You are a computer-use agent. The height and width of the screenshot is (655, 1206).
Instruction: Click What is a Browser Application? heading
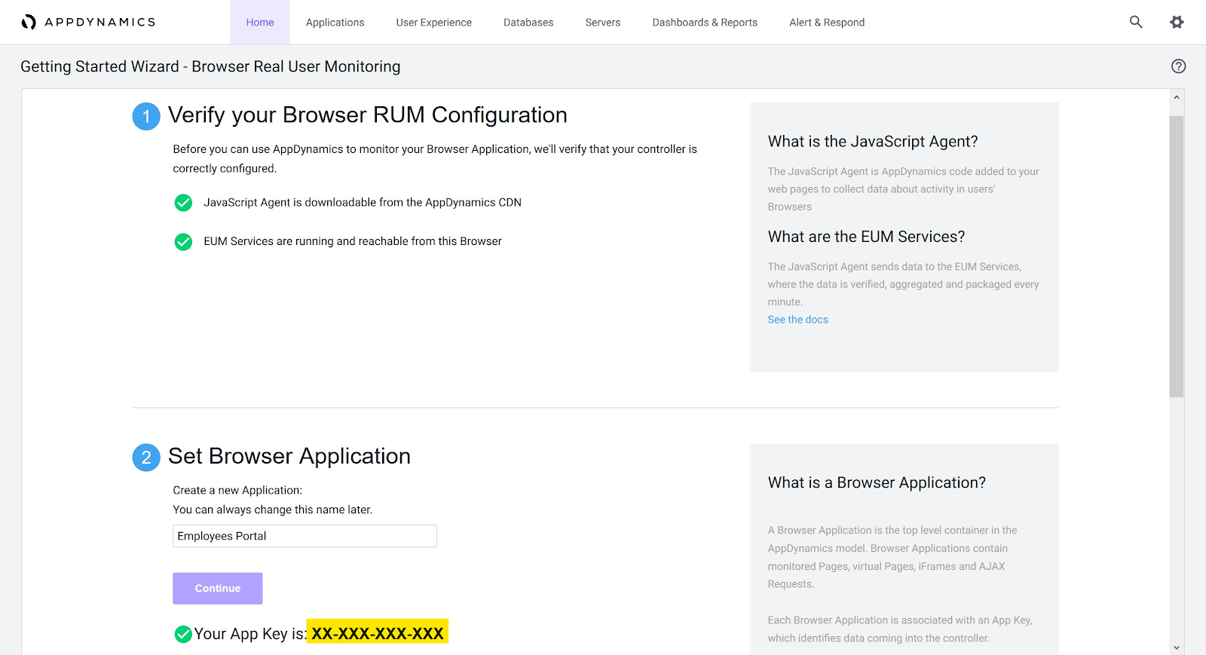point(877,482)
